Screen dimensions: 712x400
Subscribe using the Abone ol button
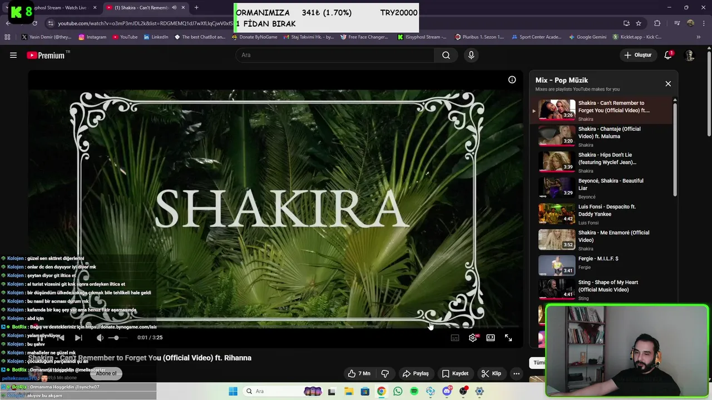pyautogui.click(x=106, y=373)
